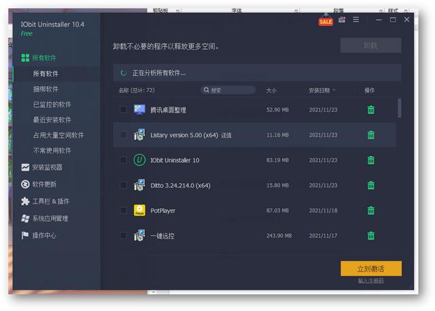Check the PotPlayer checkbox
The height and width of the screenshot is (311, 435).
click(123, 210)
